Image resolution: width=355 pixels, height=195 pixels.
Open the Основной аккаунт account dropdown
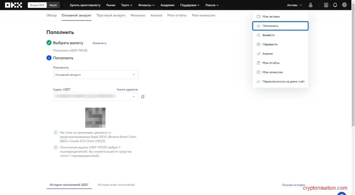coord(95,75)
